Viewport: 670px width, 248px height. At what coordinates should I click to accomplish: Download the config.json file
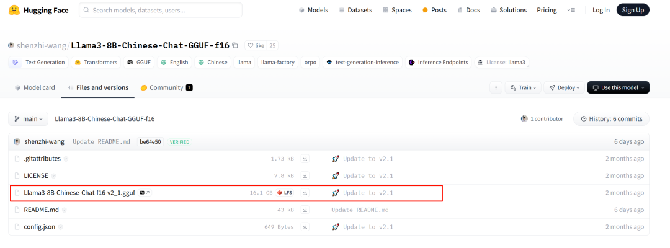[305, 227]
